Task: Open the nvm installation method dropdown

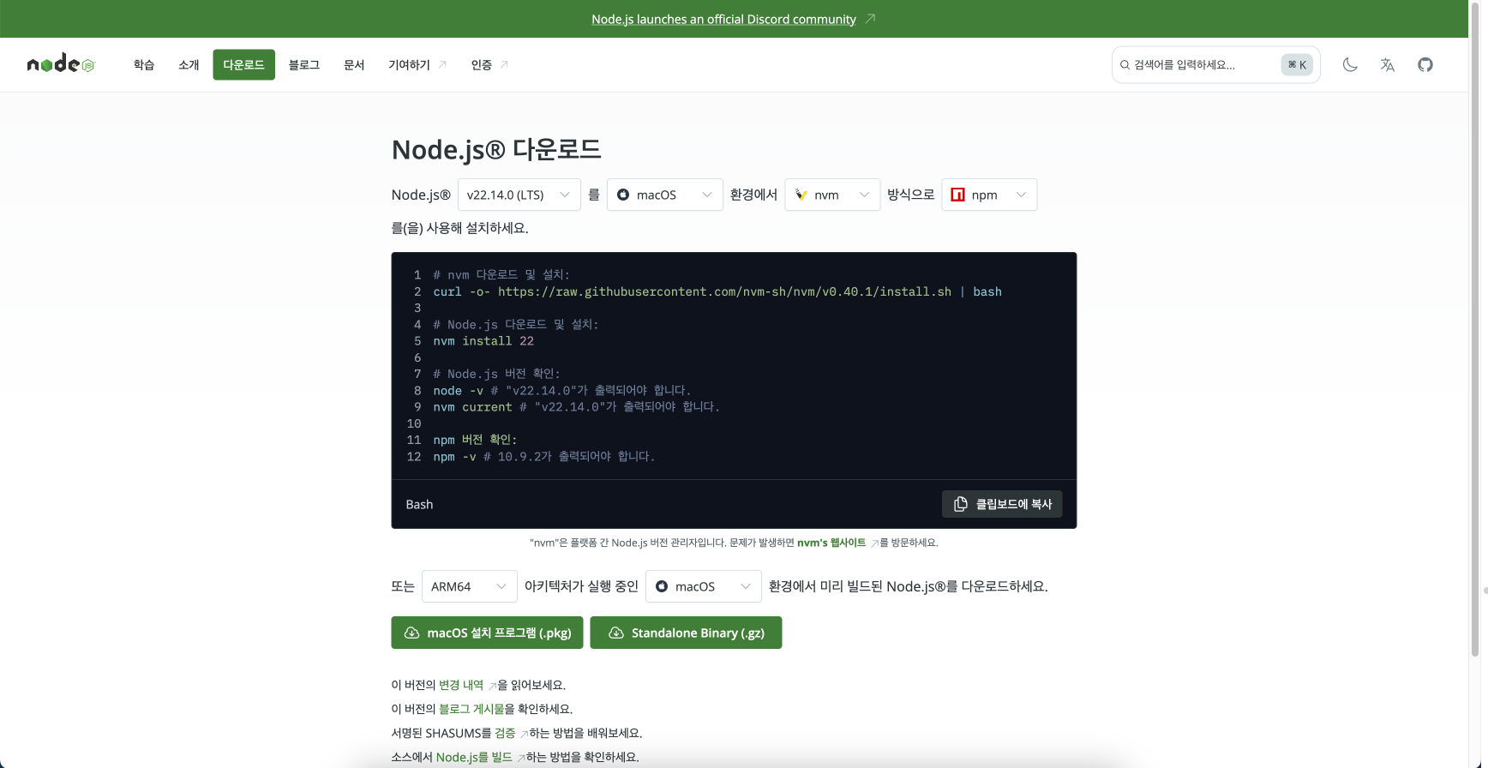Action: tap(832, 195)
